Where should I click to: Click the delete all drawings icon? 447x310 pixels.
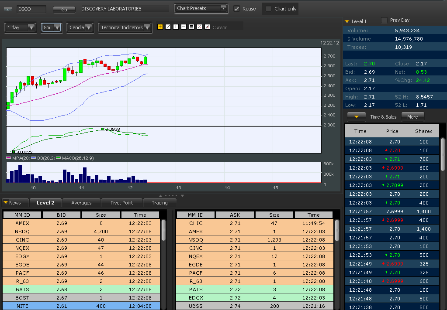tap(207, 27)
